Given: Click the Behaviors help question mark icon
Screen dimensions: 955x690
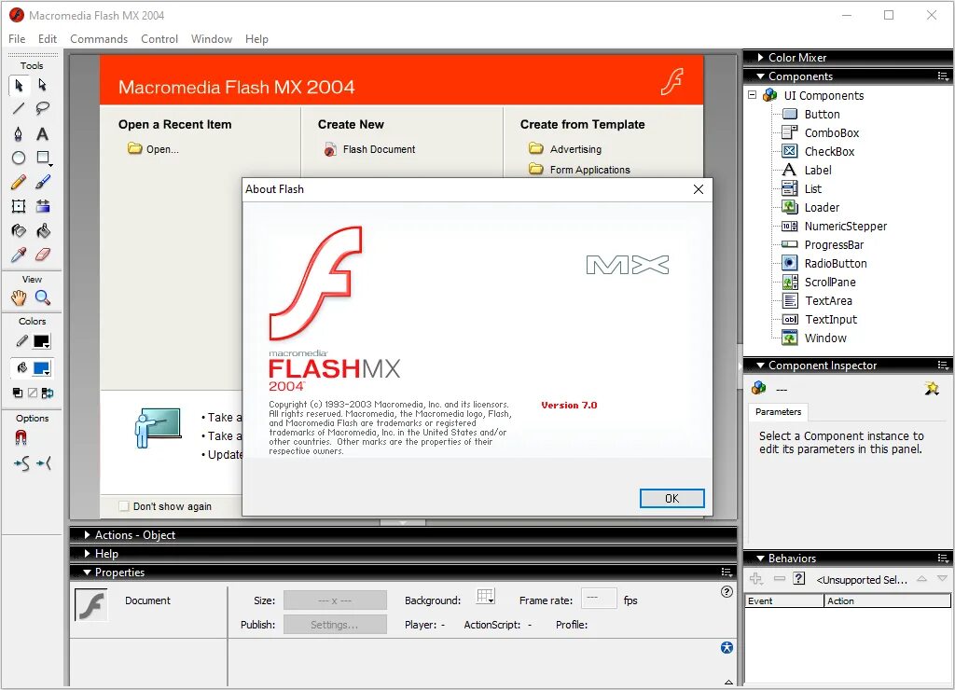Looking at the screenshot, I should (799, 578).
